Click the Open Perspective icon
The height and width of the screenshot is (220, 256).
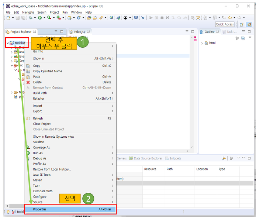242,25
